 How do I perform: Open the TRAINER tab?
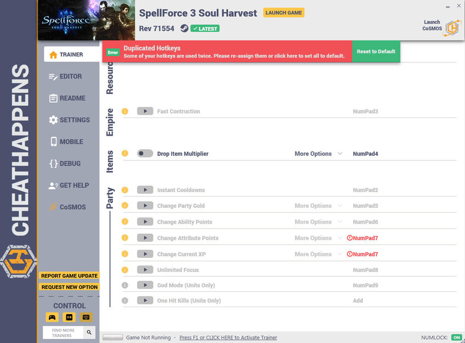coord(72,55)
